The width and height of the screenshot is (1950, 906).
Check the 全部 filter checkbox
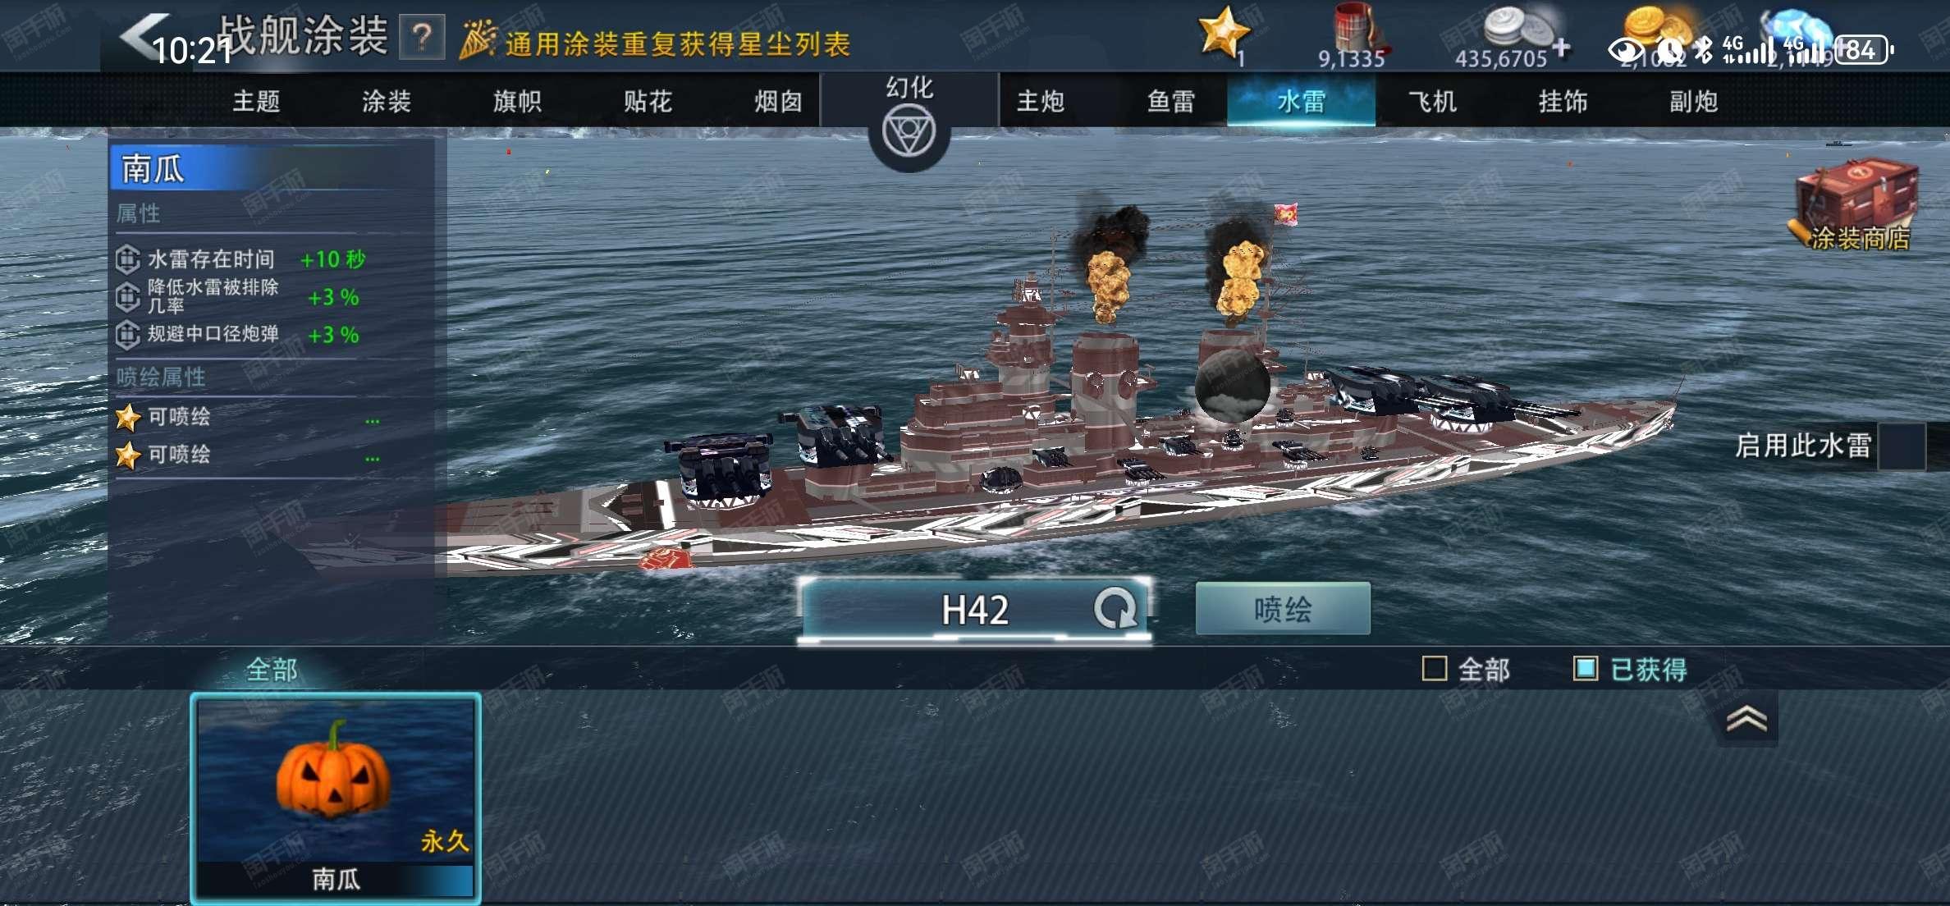(x=1434, y=668)
